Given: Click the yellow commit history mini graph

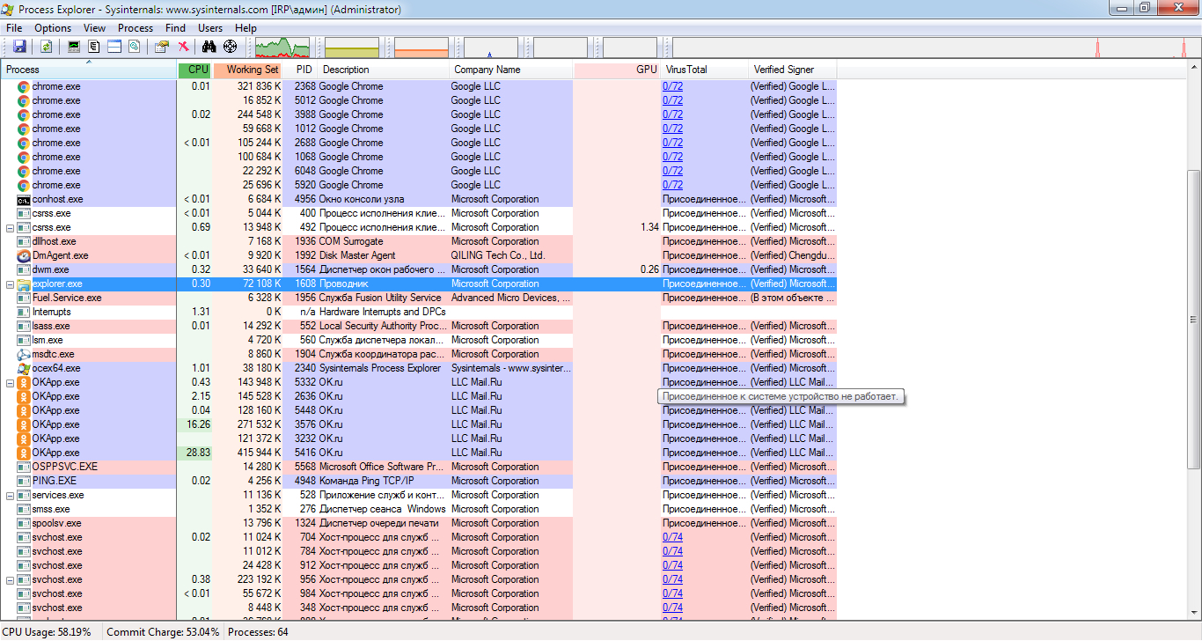Looking at the screenshot, I should click(x=352, y=48).
